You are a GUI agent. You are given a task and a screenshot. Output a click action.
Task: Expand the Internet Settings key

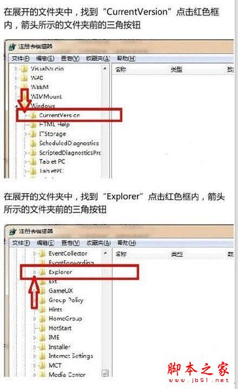[x=35, y=356]
